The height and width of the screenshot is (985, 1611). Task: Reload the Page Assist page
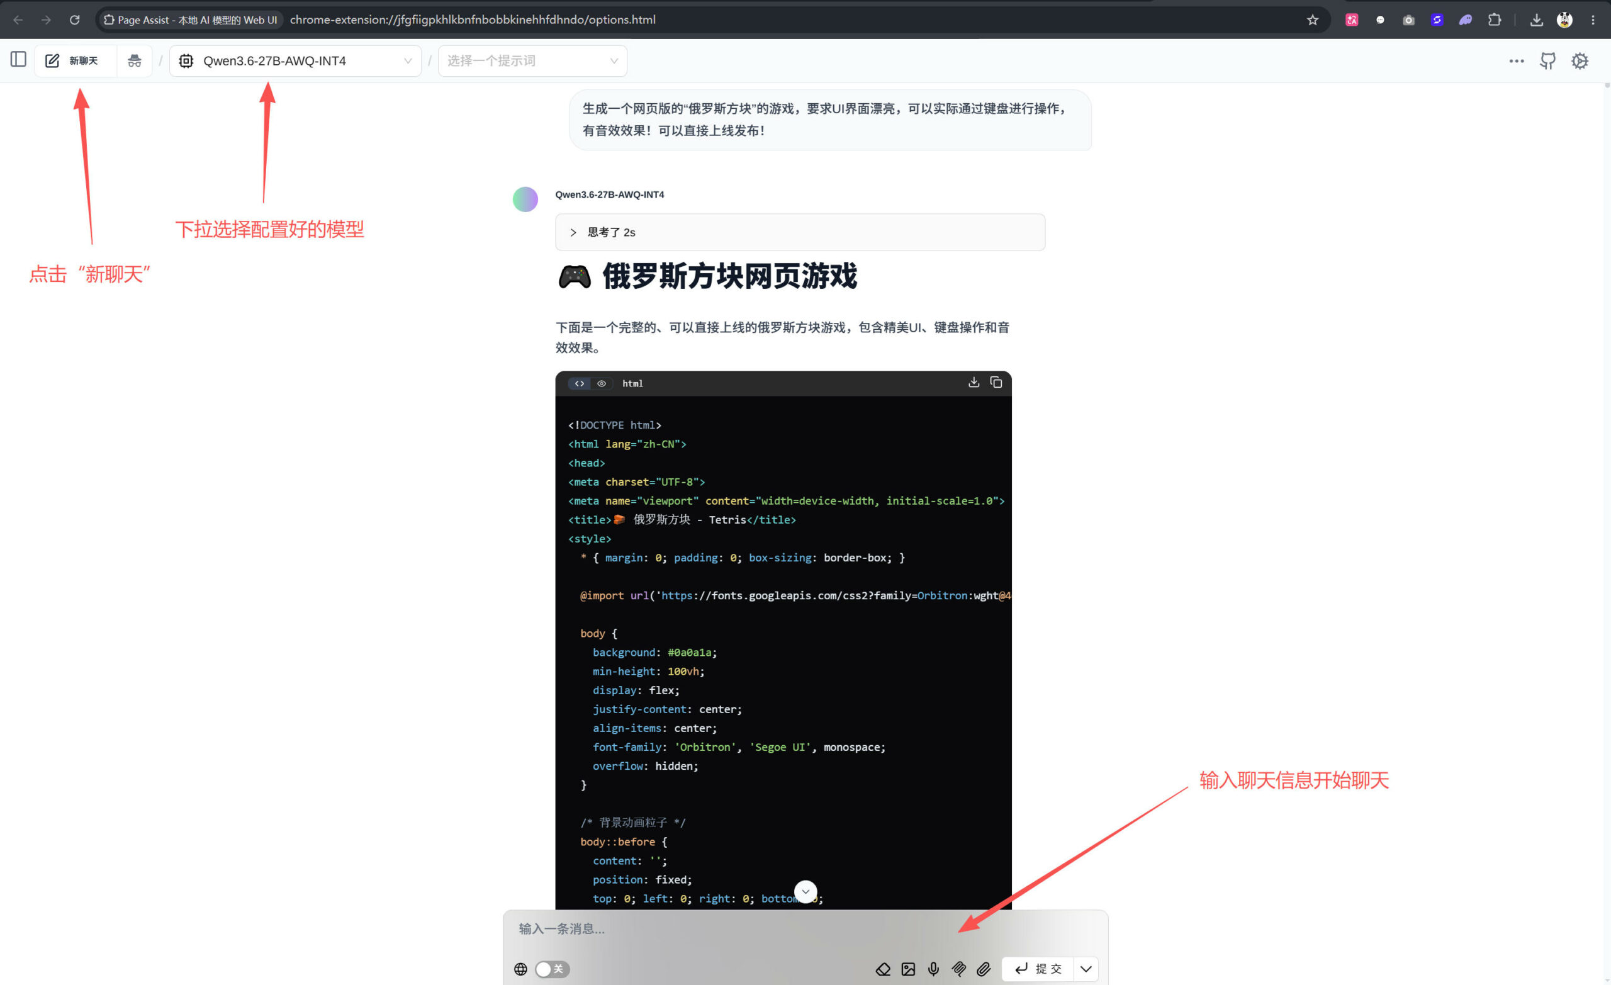pyautogui.click(x=74, y=20)
